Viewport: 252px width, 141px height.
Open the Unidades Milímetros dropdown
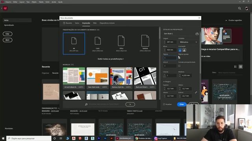[188, 42]
